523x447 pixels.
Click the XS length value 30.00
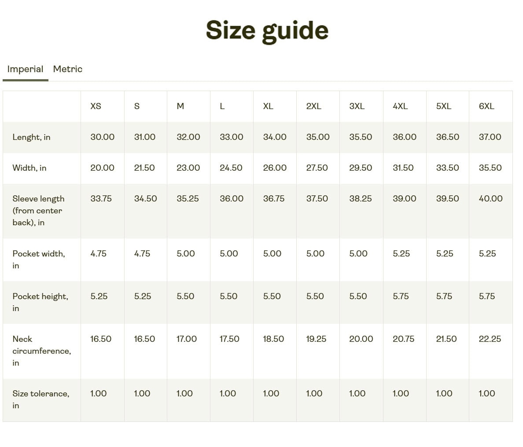pyautogui.click(x=102, y=137)
